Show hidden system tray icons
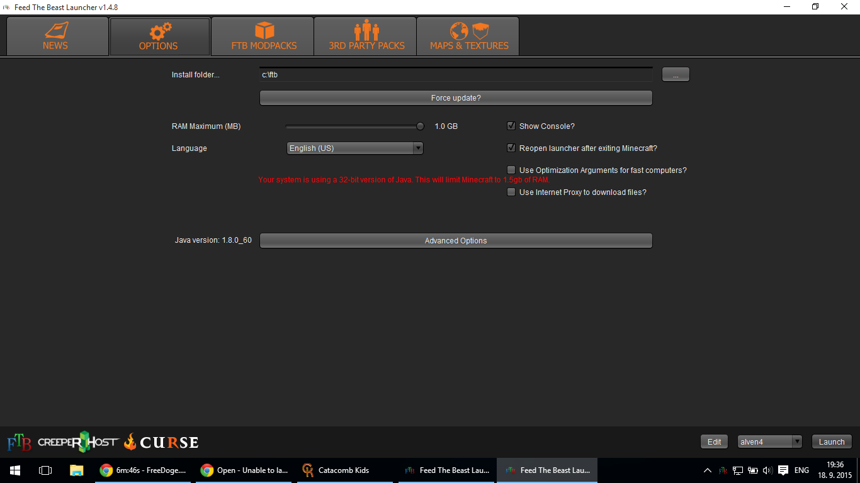This screenshot has height=483, width=860. pyautogui.click(x=708, y=470)
